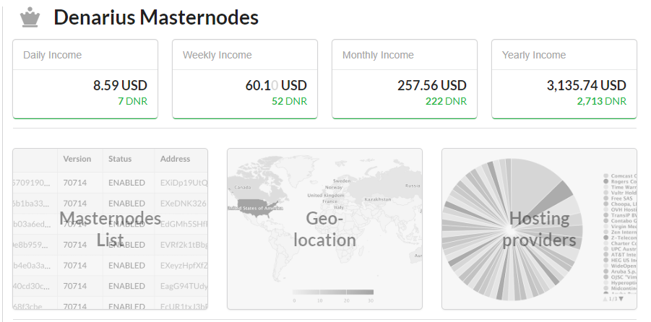Click the Weekly Income card
651x322 pixels.
pos(245,79)
